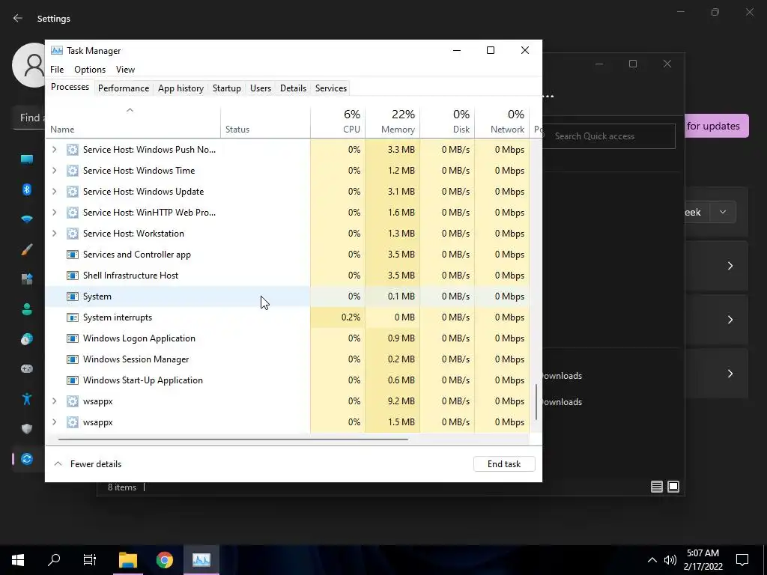The width and height of the screenshot is (767, 575).
Task: Click the System process icon
Action: pos(73,296)
